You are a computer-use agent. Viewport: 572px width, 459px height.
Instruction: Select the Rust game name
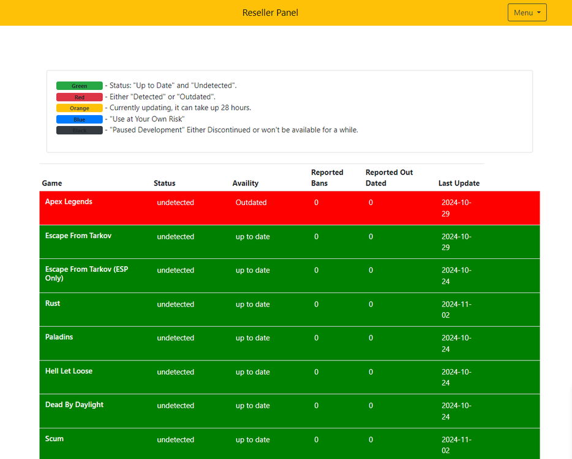(x=53, y=304)
